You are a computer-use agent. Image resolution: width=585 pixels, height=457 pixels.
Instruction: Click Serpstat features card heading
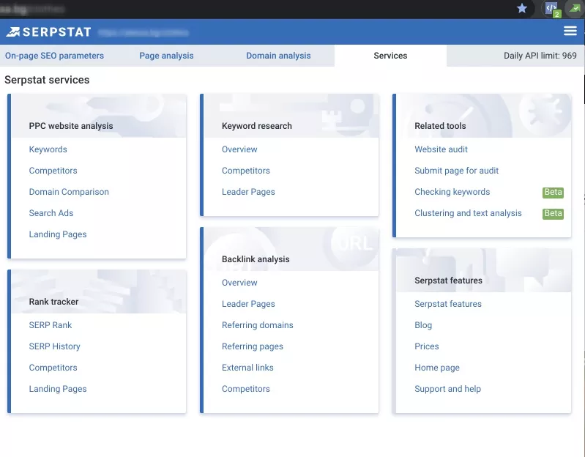(x=448, y=280)
